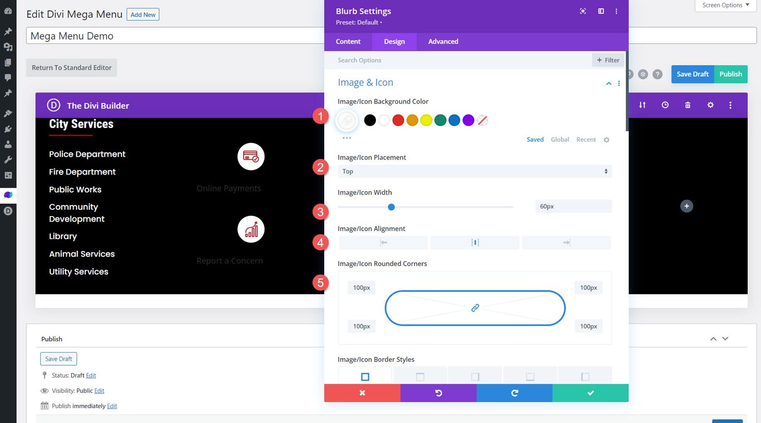Open the Image/Icon Placement dropdown
This screenshot has width=761, height=423.
[x=474, y=171]
